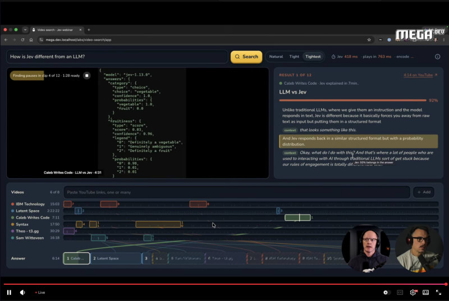This screenshot has width=449, height=301.
Task: Select the Natural trim mode
Action: (276, 57)
